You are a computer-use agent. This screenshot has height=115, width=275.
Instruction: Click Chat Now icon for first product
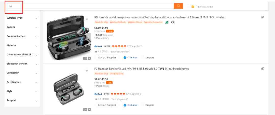pos(125,58)
